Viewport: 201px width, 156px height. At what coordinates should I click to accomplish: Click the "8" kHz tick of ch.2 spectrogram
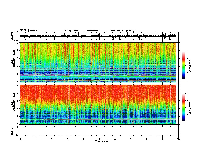(18, 93)
